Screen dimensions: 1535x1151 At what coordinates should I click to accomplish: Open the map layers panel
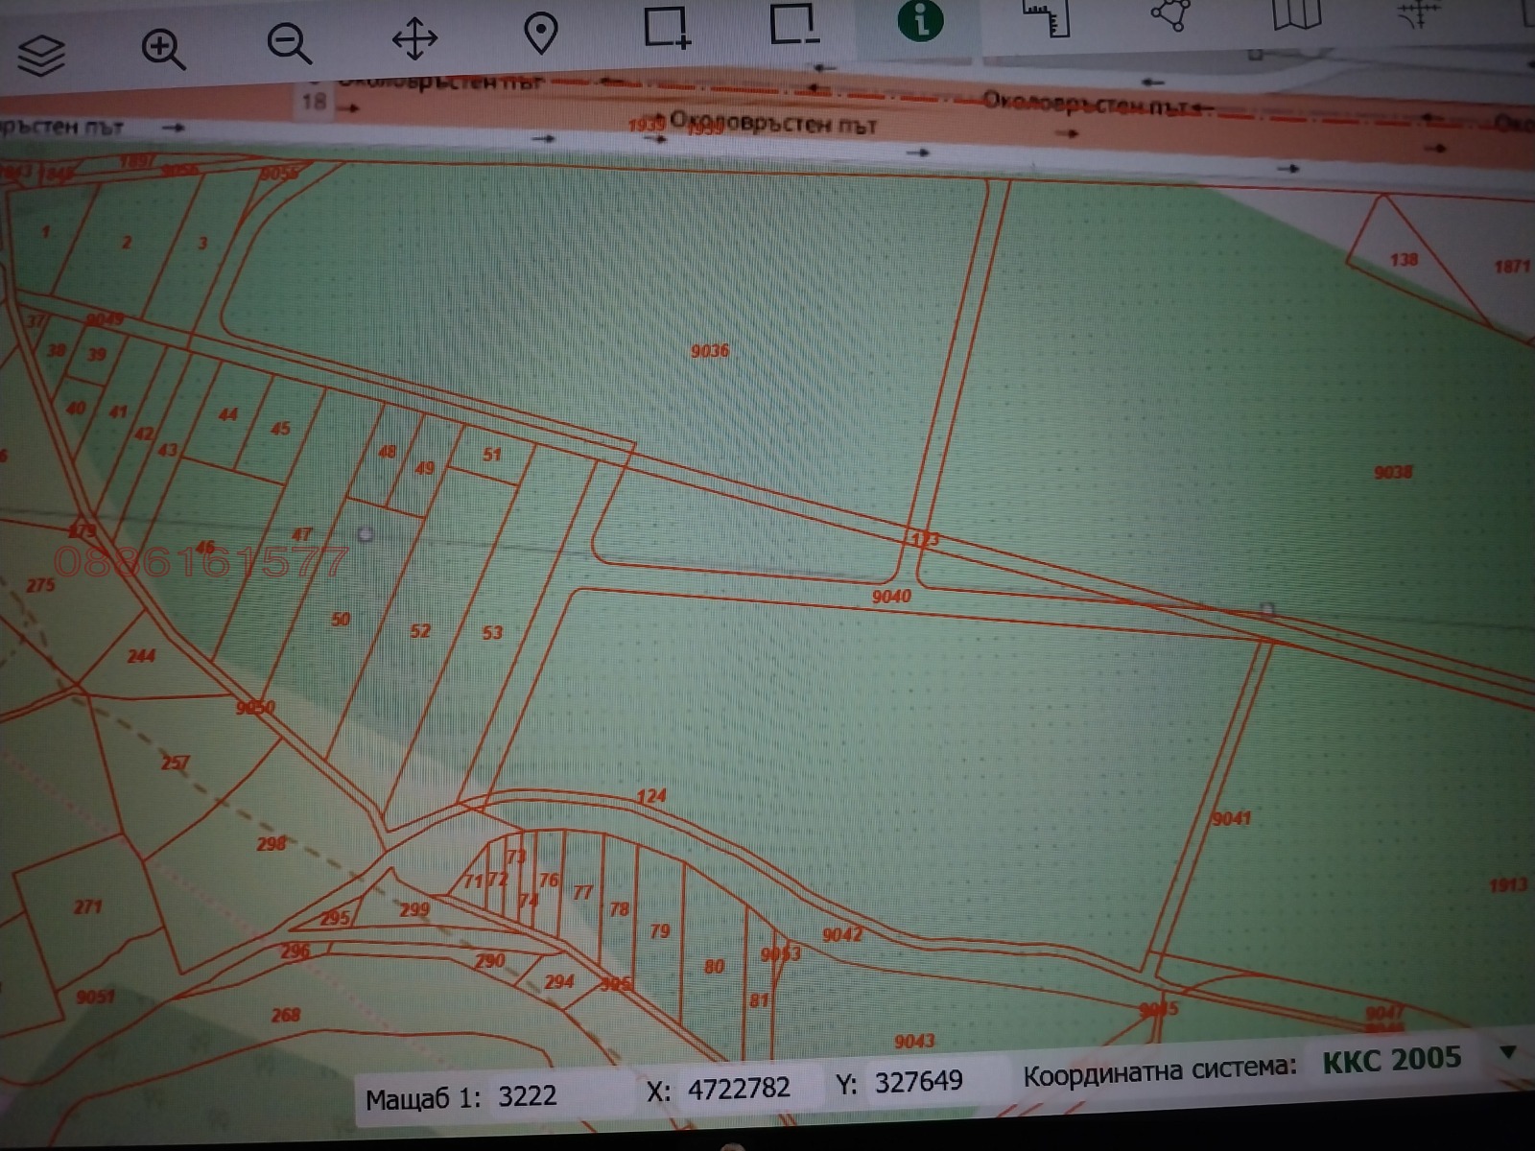pos(41,54)
